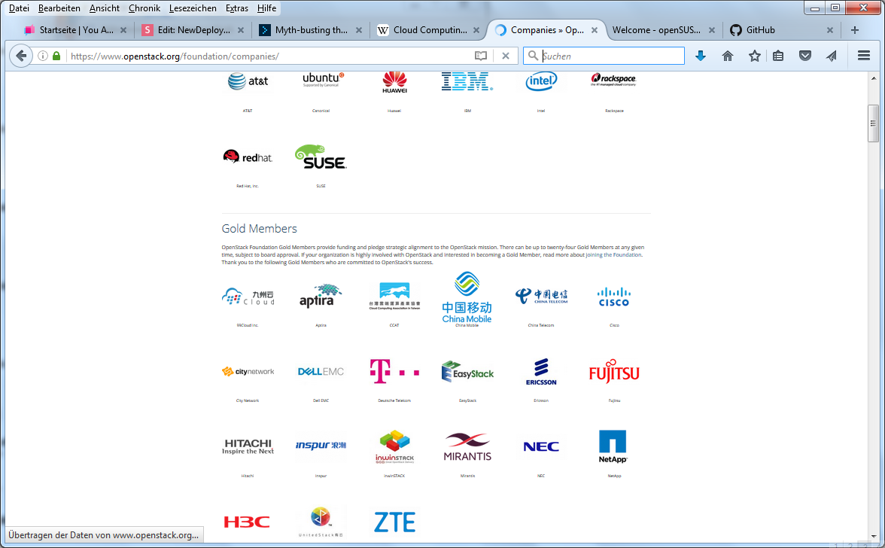Open the Datei menu
The width and height of the screenshot is (885, 548).
click(20, 8)
